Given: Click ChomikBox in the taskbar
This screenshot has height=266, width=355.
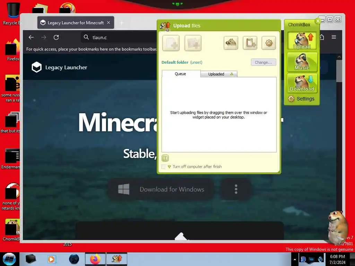Looking at the screenshot, I should (x=117, y=259).
